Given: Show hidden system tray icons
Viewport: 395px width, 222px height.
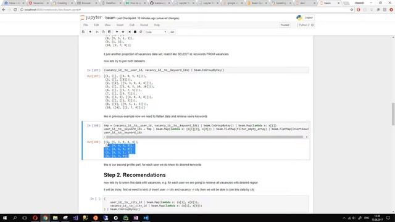Looking at the screenshot, I should coord(344,218).
